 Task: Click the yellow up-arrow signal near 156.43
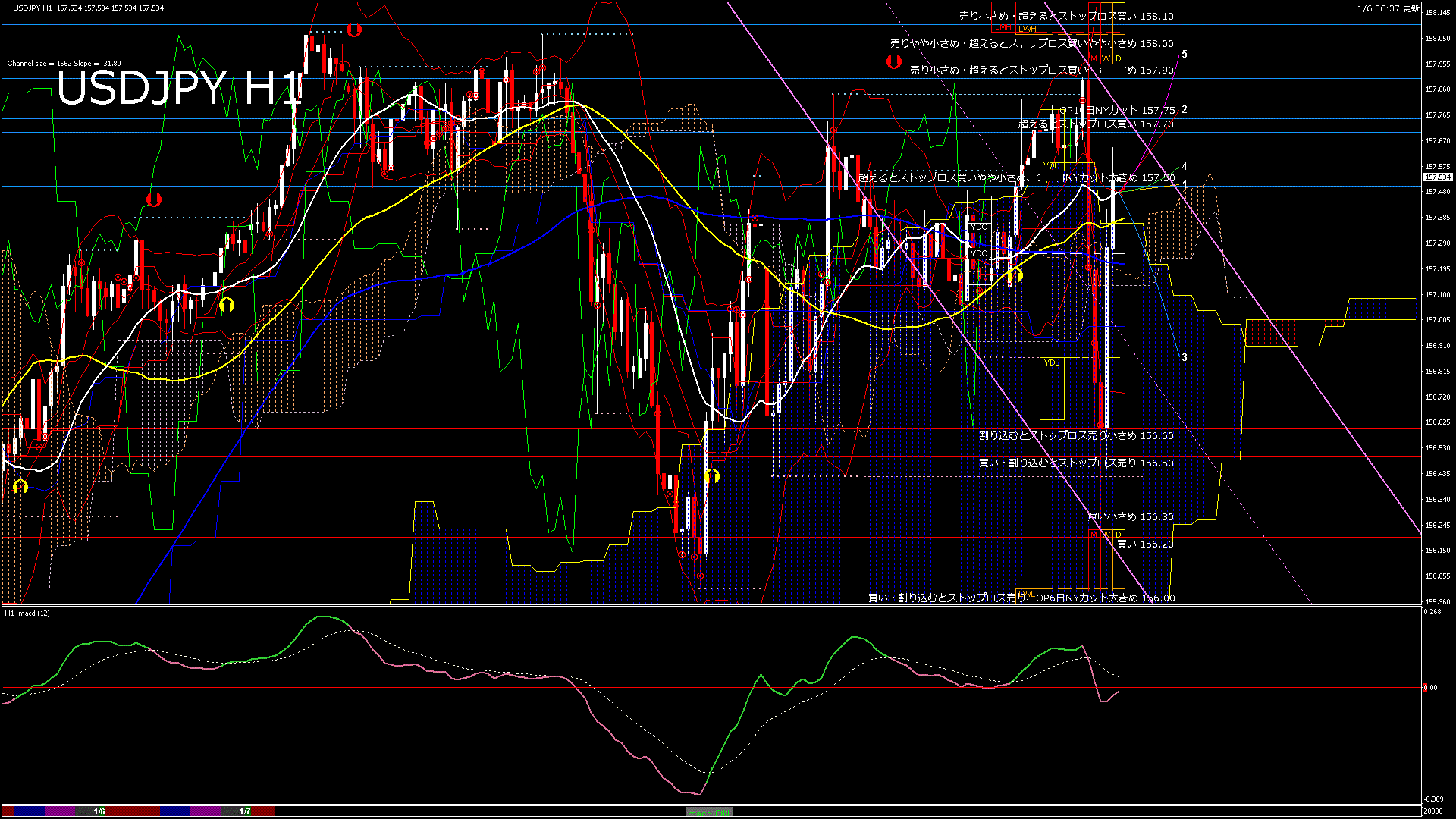click(711, 476)
